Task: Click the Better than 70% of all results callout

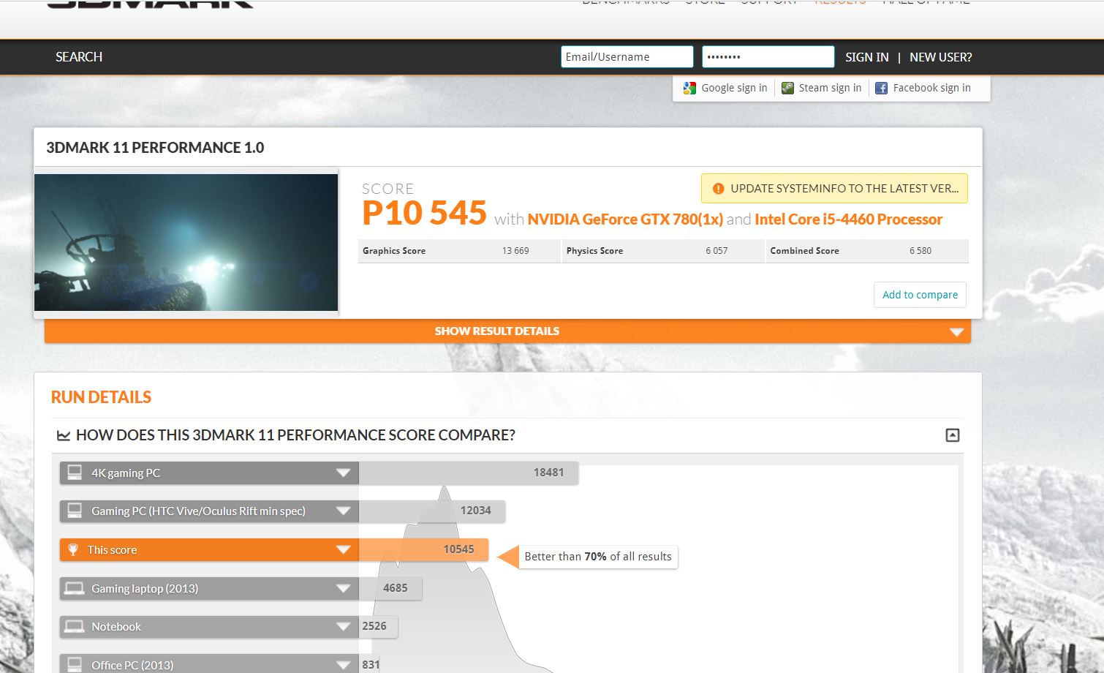Action: click(598, 557)
